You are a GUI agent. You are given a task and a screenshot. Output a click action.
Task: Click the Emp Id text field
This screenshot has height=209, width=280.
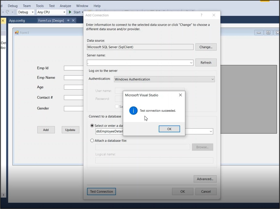(x=74, y=68)
